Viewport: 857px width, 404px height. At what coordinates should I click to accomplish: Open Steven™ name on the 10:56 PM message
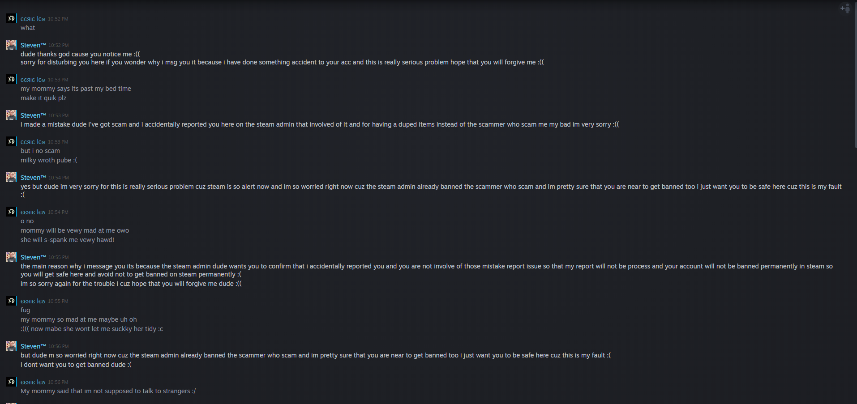coord(33,346)
